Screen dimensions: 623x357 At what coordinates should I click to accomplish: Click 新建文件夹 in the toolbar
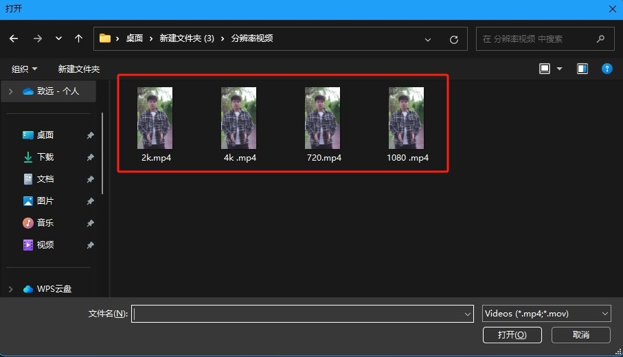point(79,69)
